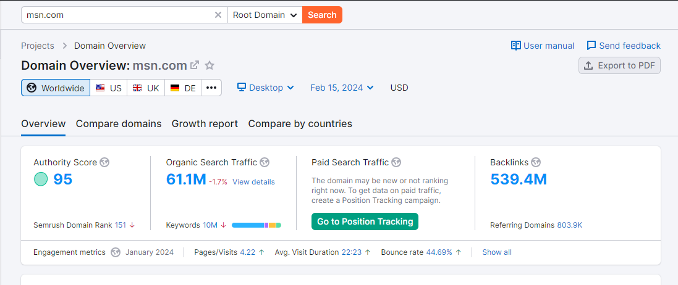Open the Feb 15, 2024 date picker
Image resolution: width=678 pixels, height=285 pixels.
coord(342,88)
